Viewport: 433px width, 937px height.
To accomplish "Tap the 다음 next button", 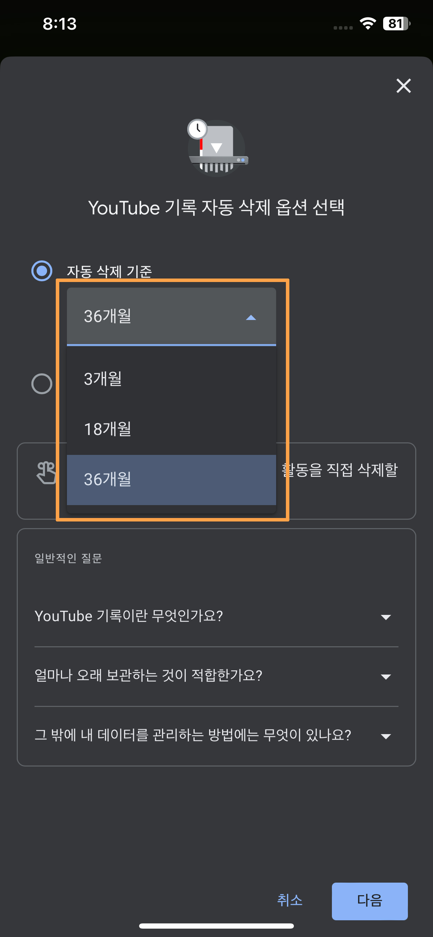I will pyautogui.click(x=370, y=901).
